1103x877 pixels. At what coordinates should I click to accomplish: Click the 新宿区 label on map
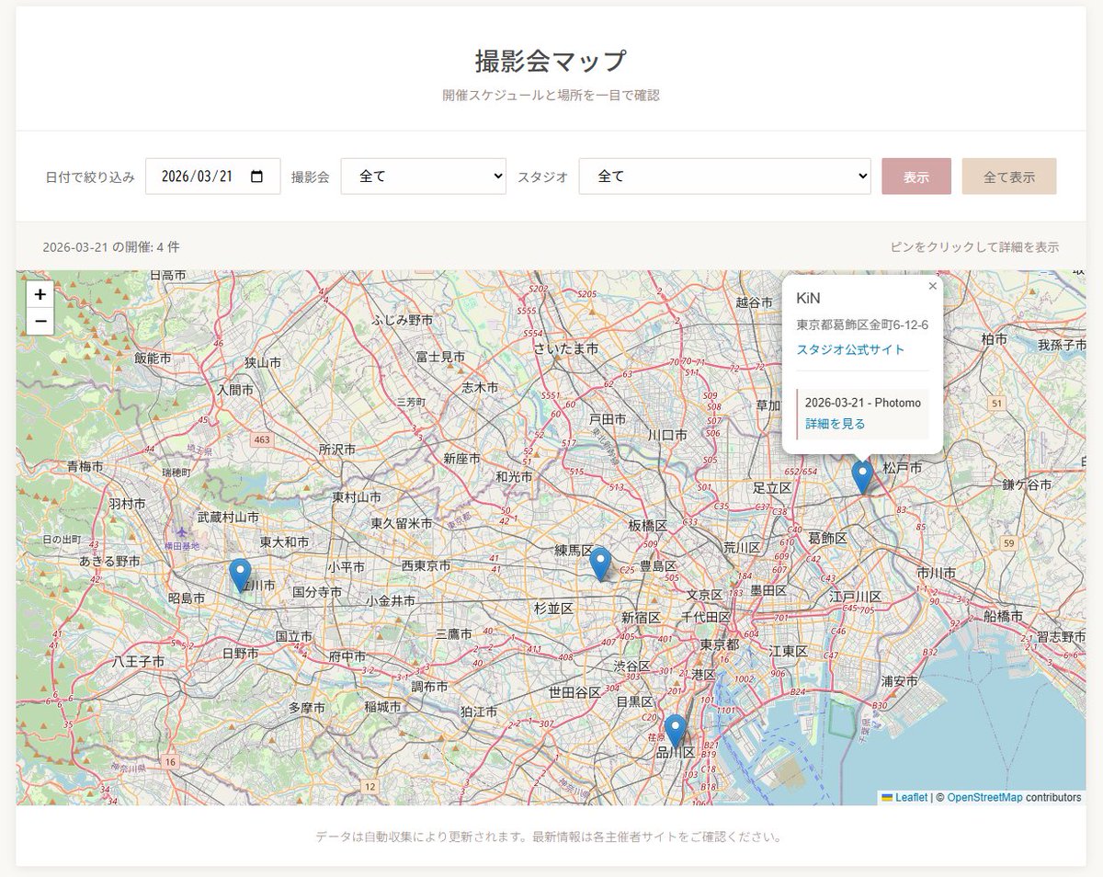point(641,617)
